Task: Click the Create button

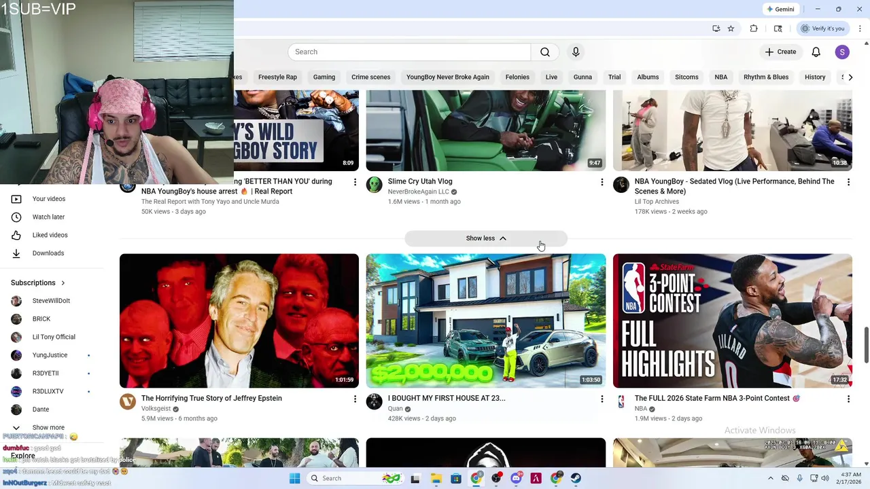Action: 780,52
